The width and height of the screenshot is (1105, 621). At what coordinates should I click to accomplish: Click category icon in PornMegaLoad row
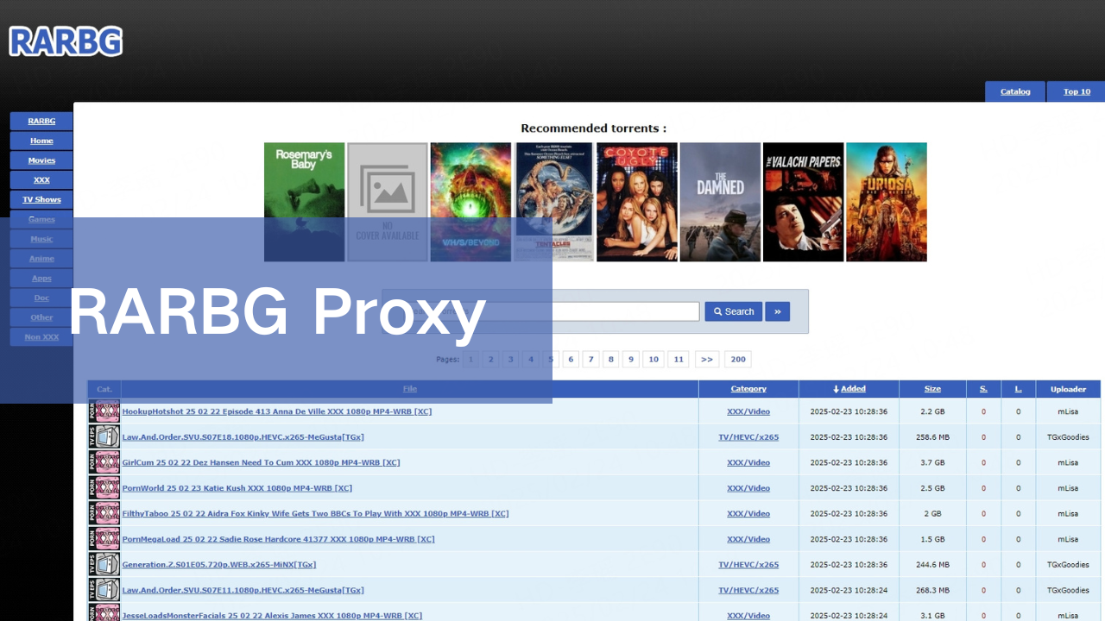pyautogui.click(x=104, y=539)
